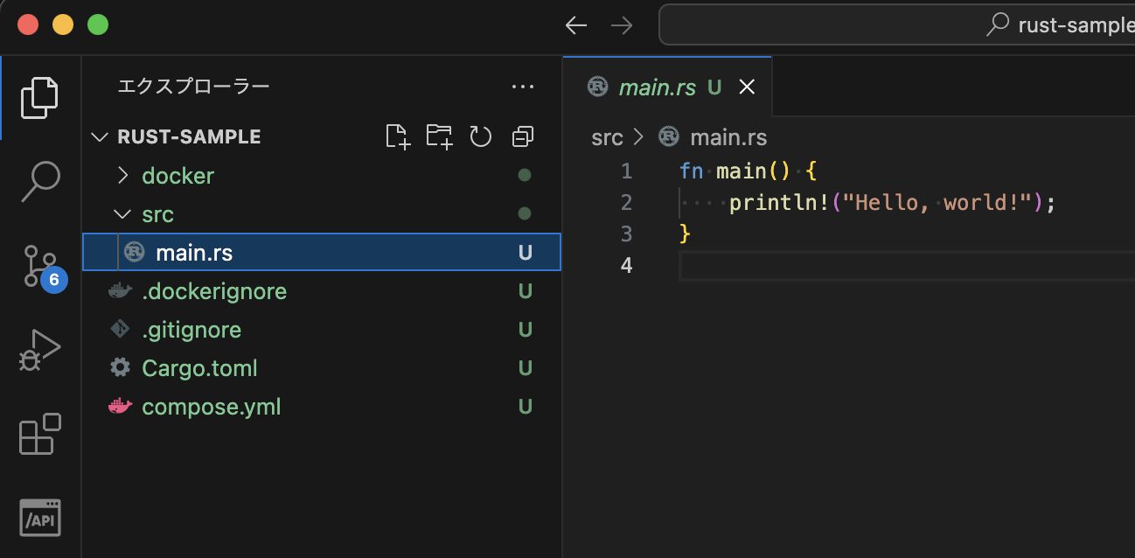
Task: Select the main.rs editor tab
Action: 657,87
